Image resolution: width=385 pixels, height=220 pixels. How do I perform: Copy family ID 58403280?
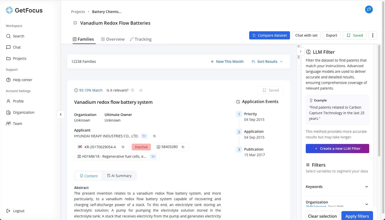tap(183, 147)
